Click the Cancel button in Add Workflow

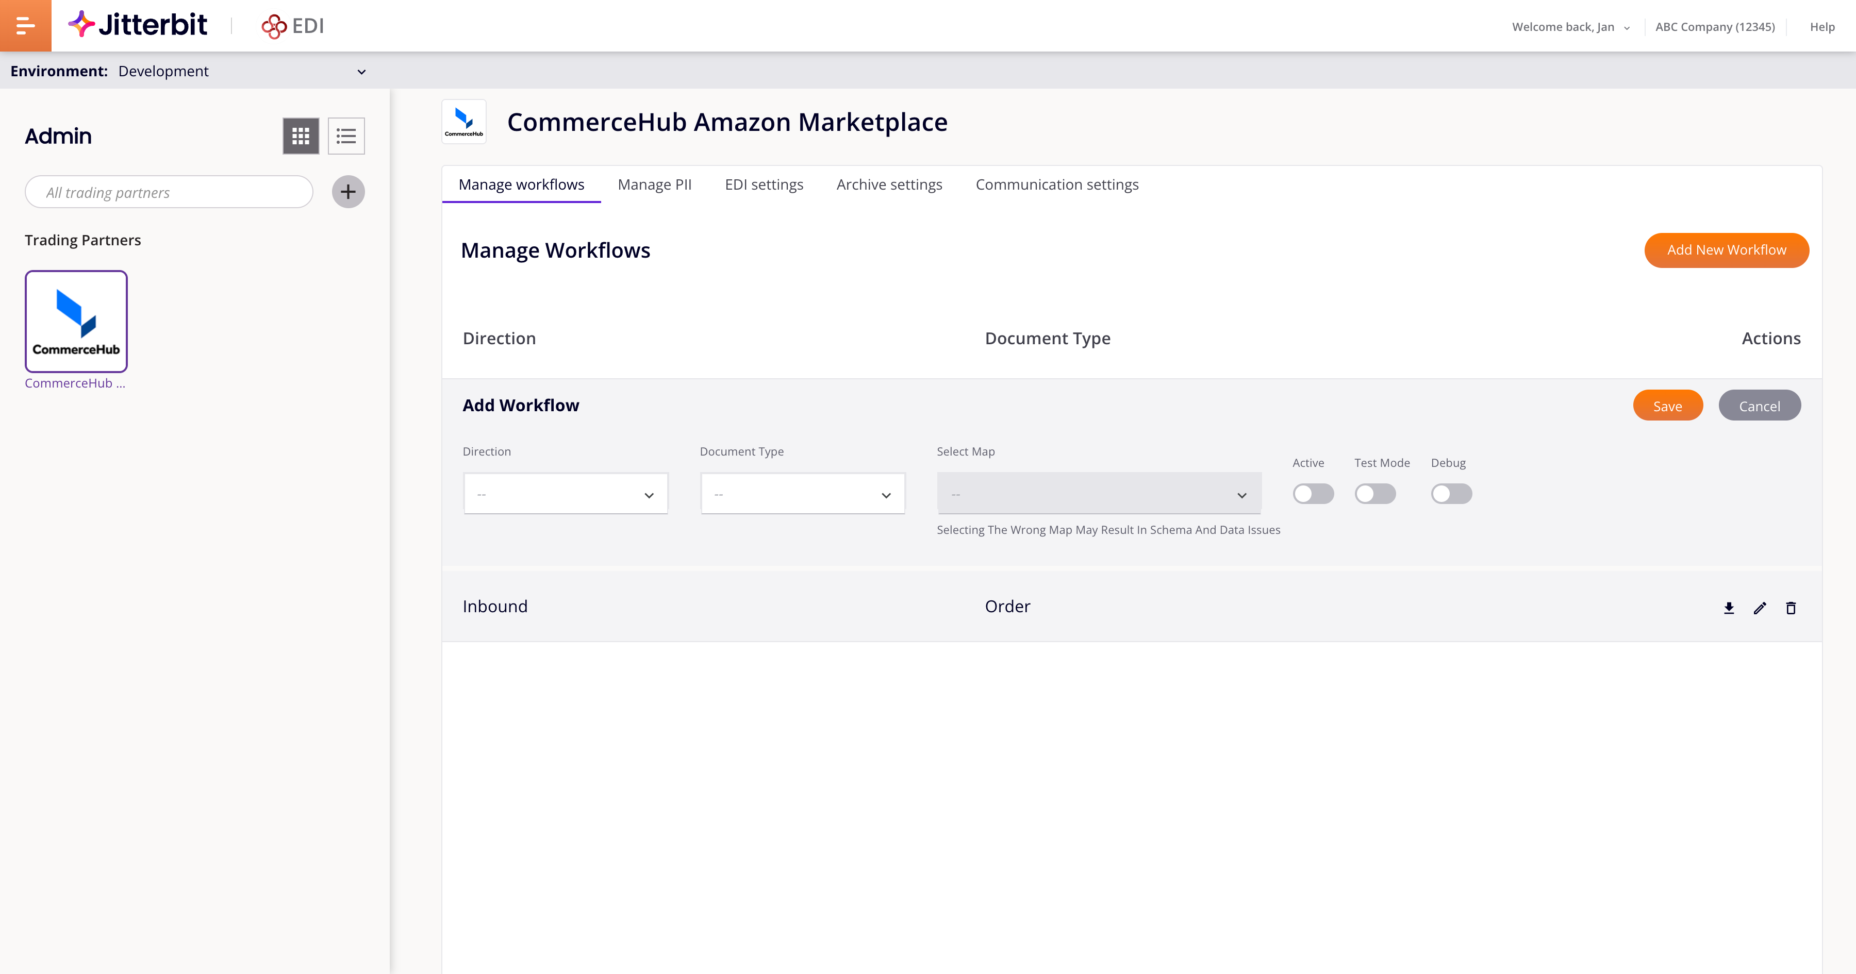[x=1758, y=405]
